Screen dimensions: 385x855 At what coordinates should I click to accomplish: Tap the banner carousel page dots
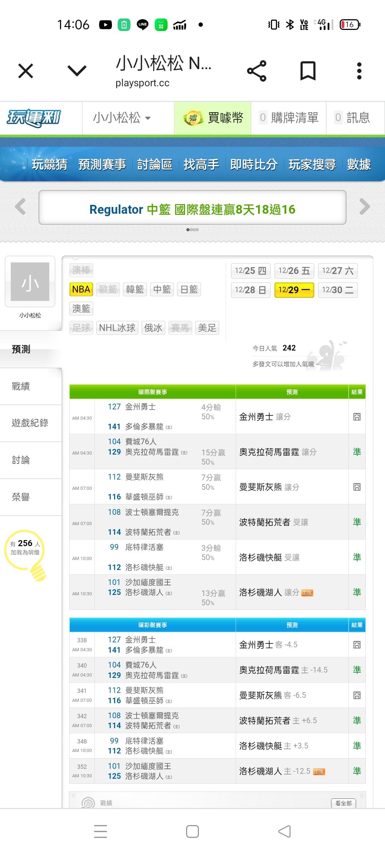click(x=192, y=230)
